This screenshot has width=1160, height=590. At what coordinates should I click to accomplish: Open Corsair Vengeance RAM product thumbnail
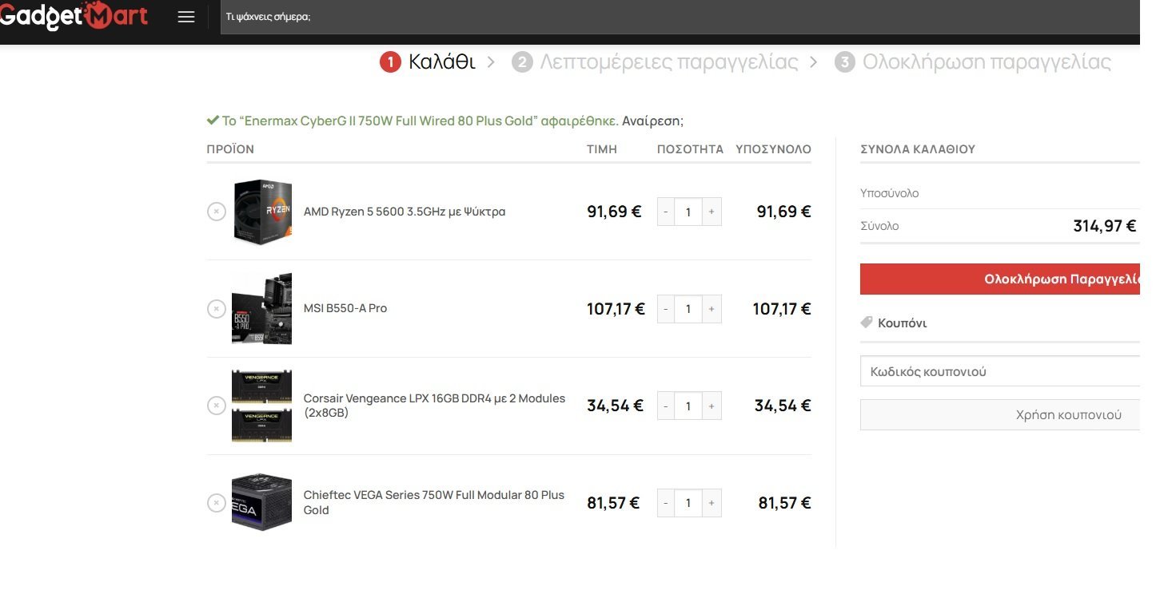click(x=262, y=406)
